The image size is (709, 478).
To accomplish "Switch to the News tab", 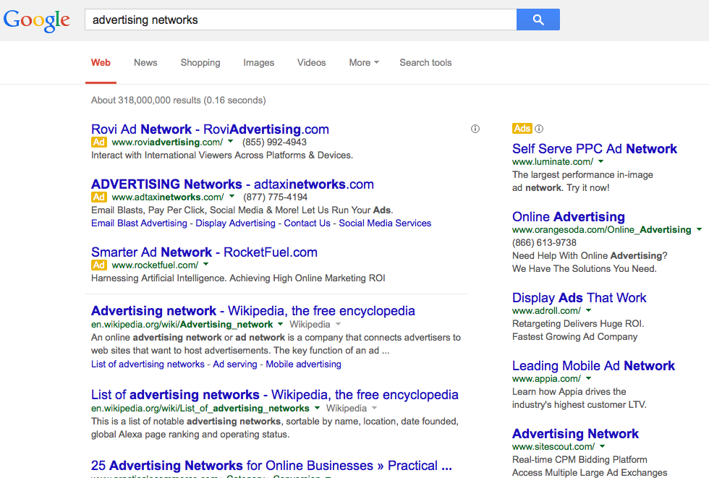I will 145,63.
